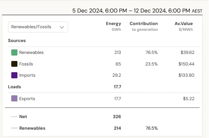This screenshot has height=138, width=209.
Task: Click the 65 GWh Fossils energy value
Action: (118, 64)
